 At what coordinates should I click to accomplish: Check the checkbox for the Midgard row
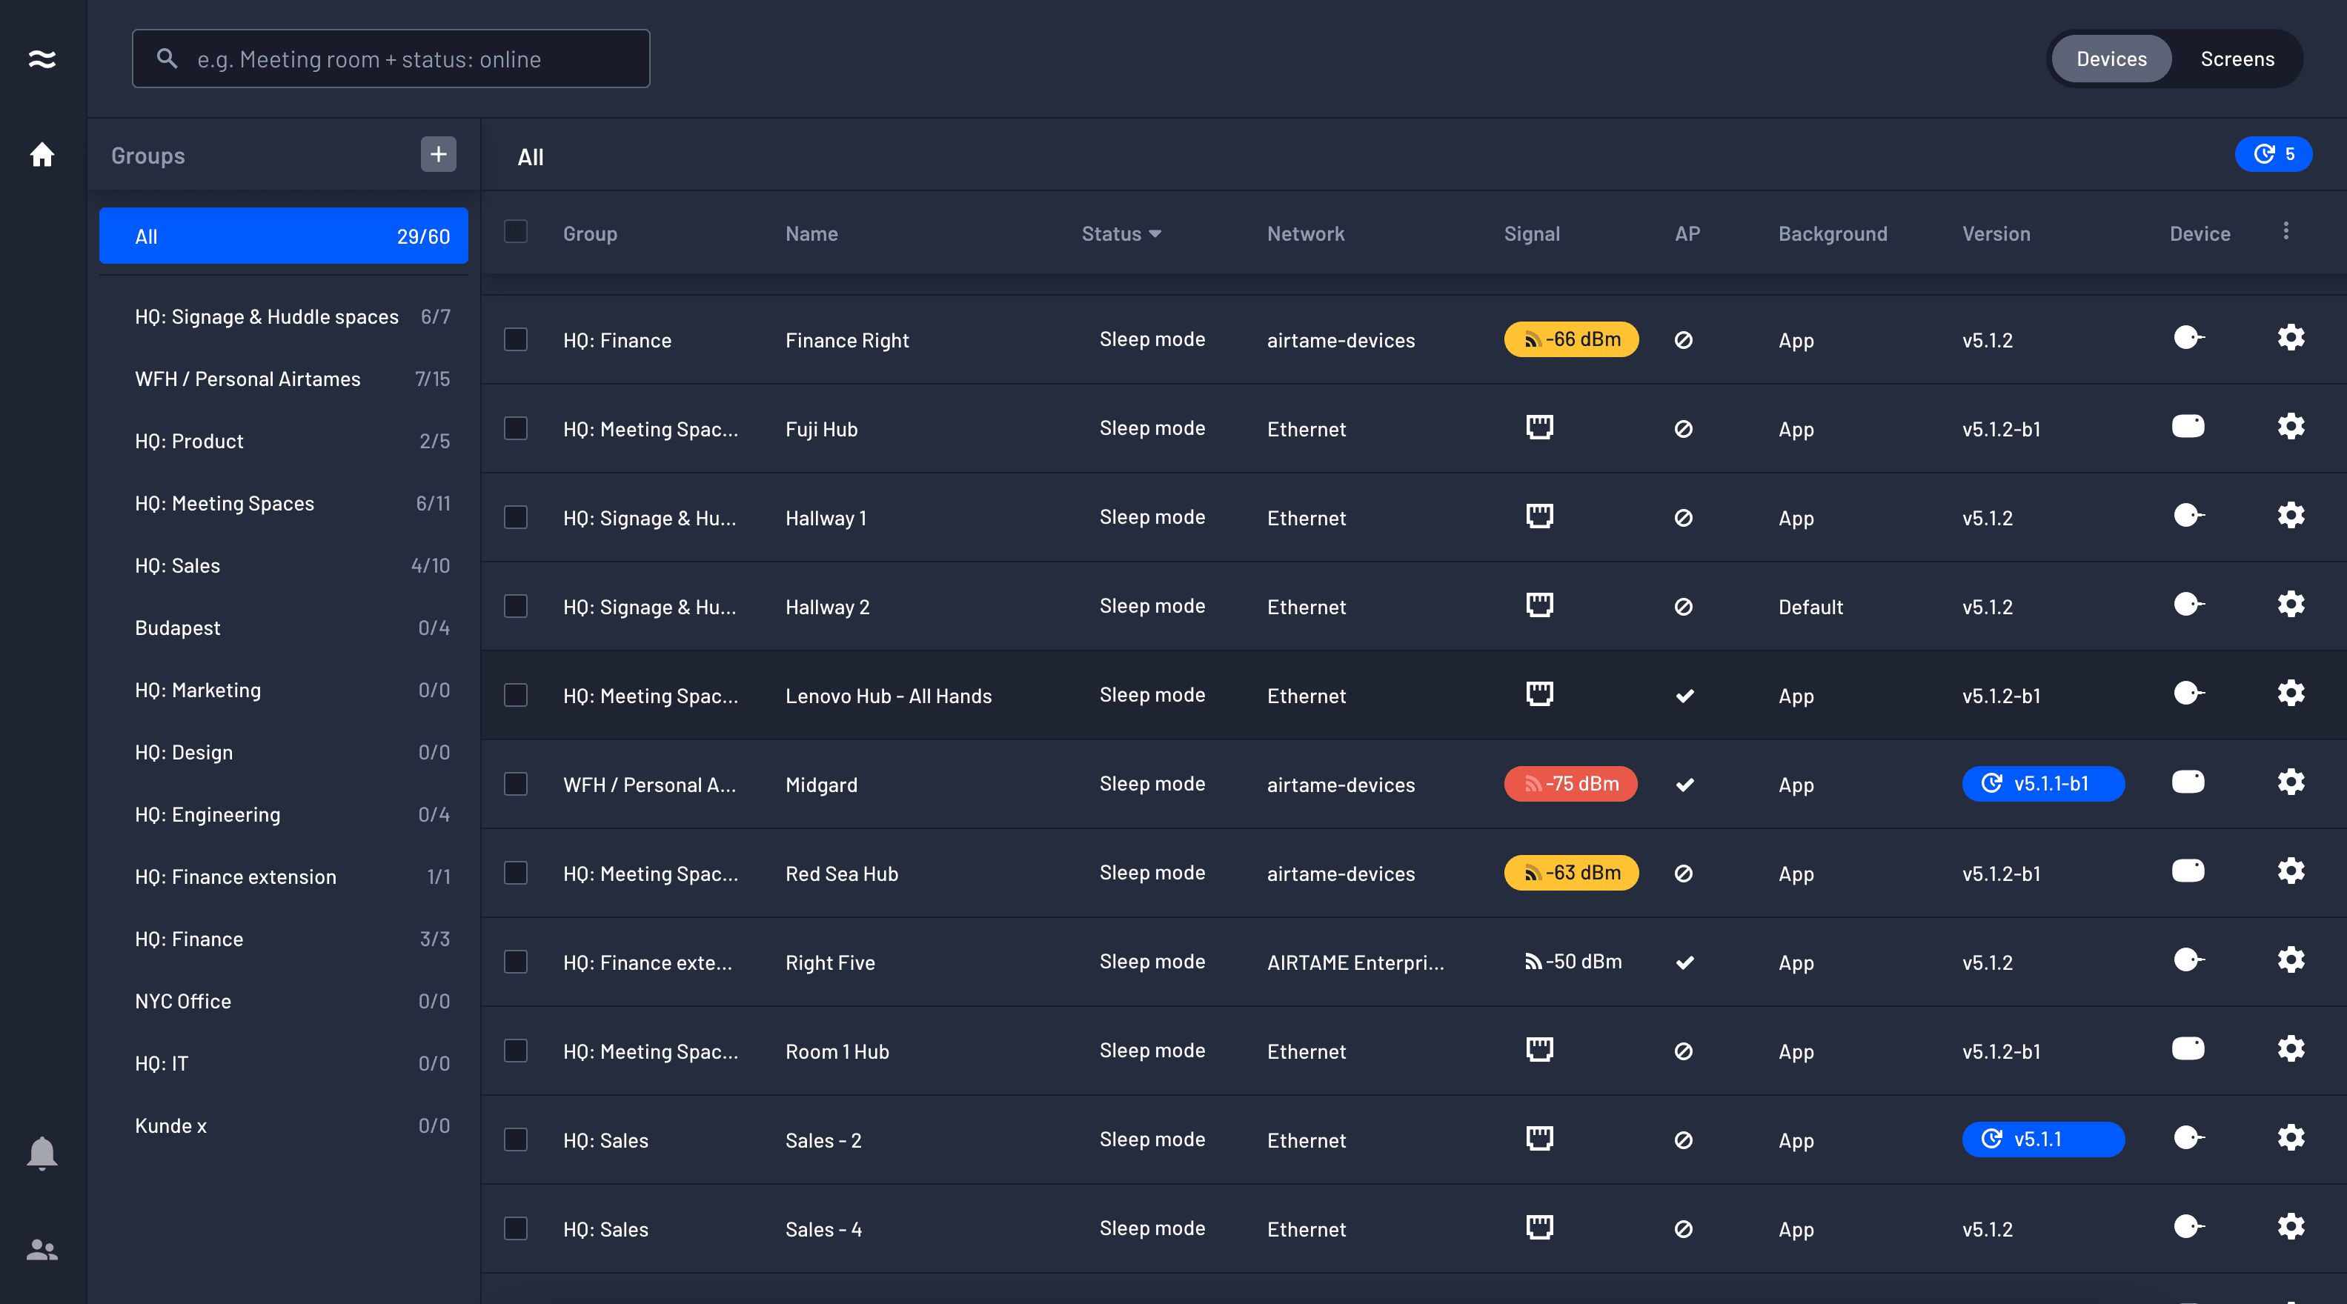click(516, 784)
